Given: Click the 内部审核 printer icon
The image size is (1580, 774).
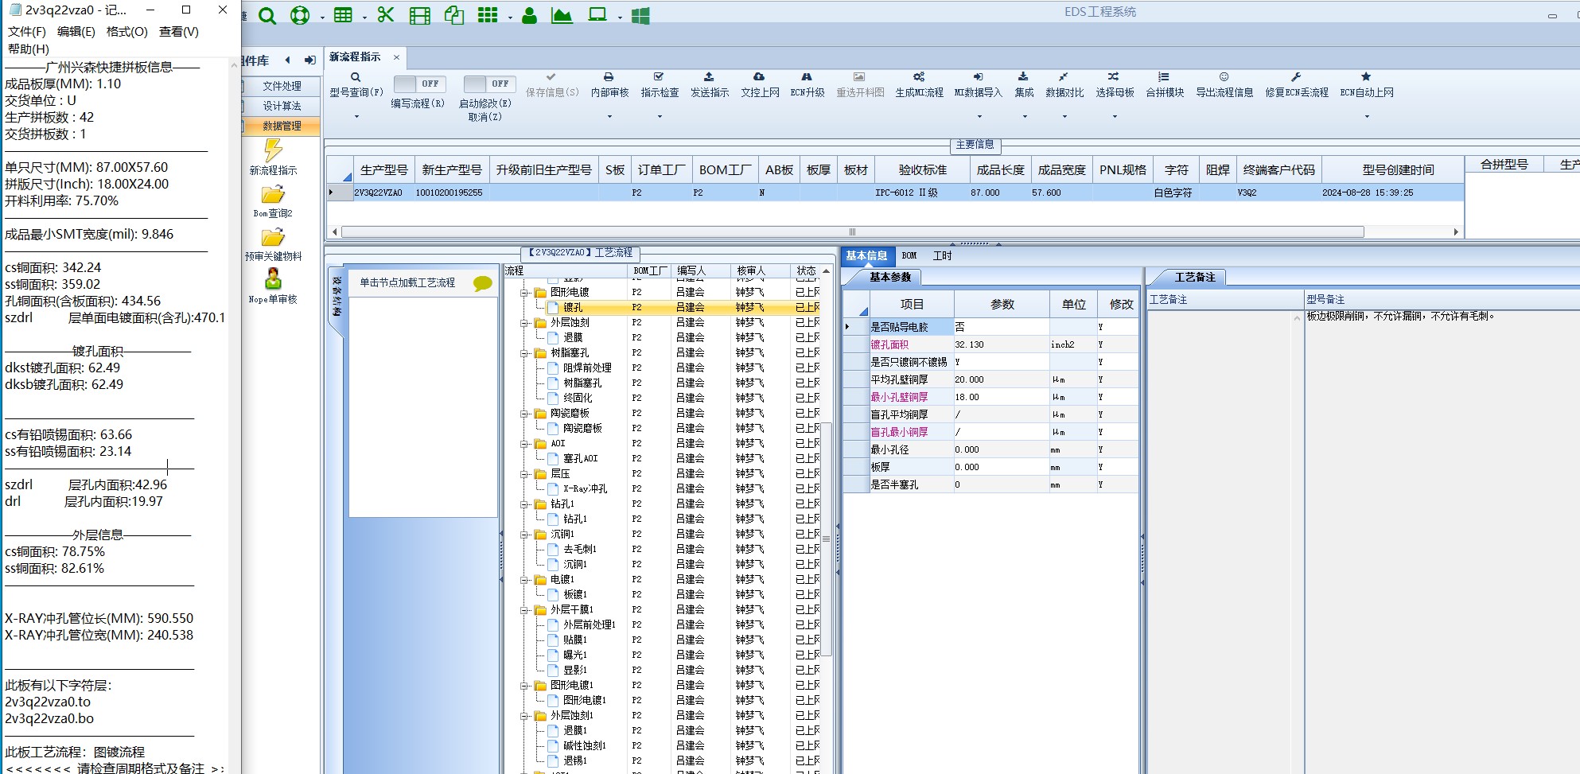Looking at the screenshot, I should [x=609, y=77].
